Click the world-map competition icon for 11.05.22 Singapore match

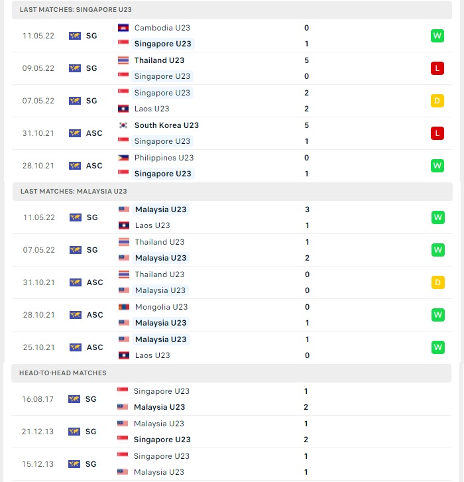coord(75,36)
